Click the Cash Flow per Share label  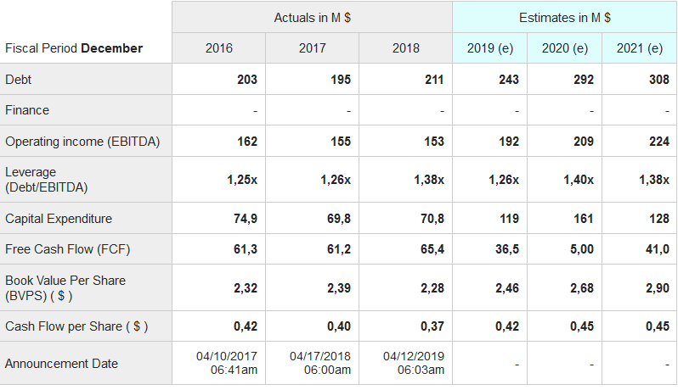pos(76,326)
